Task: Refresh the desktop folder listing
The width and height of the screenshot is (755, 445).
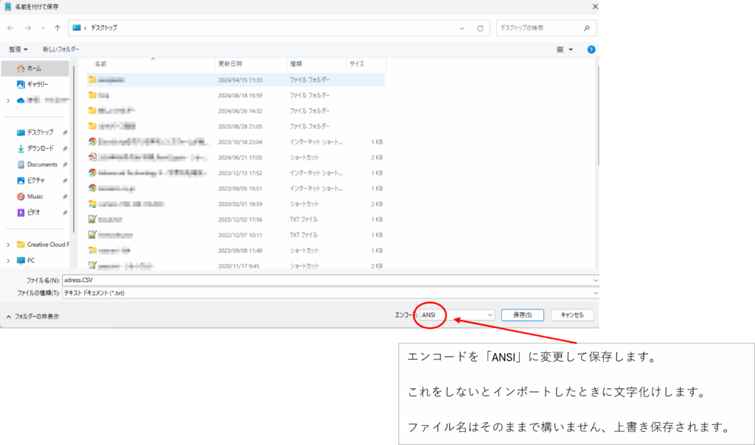Action: [x=480, y=28]
